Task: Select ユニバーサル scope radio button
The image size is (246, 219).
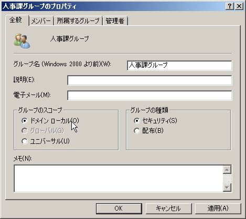Action: pos(25,141)
